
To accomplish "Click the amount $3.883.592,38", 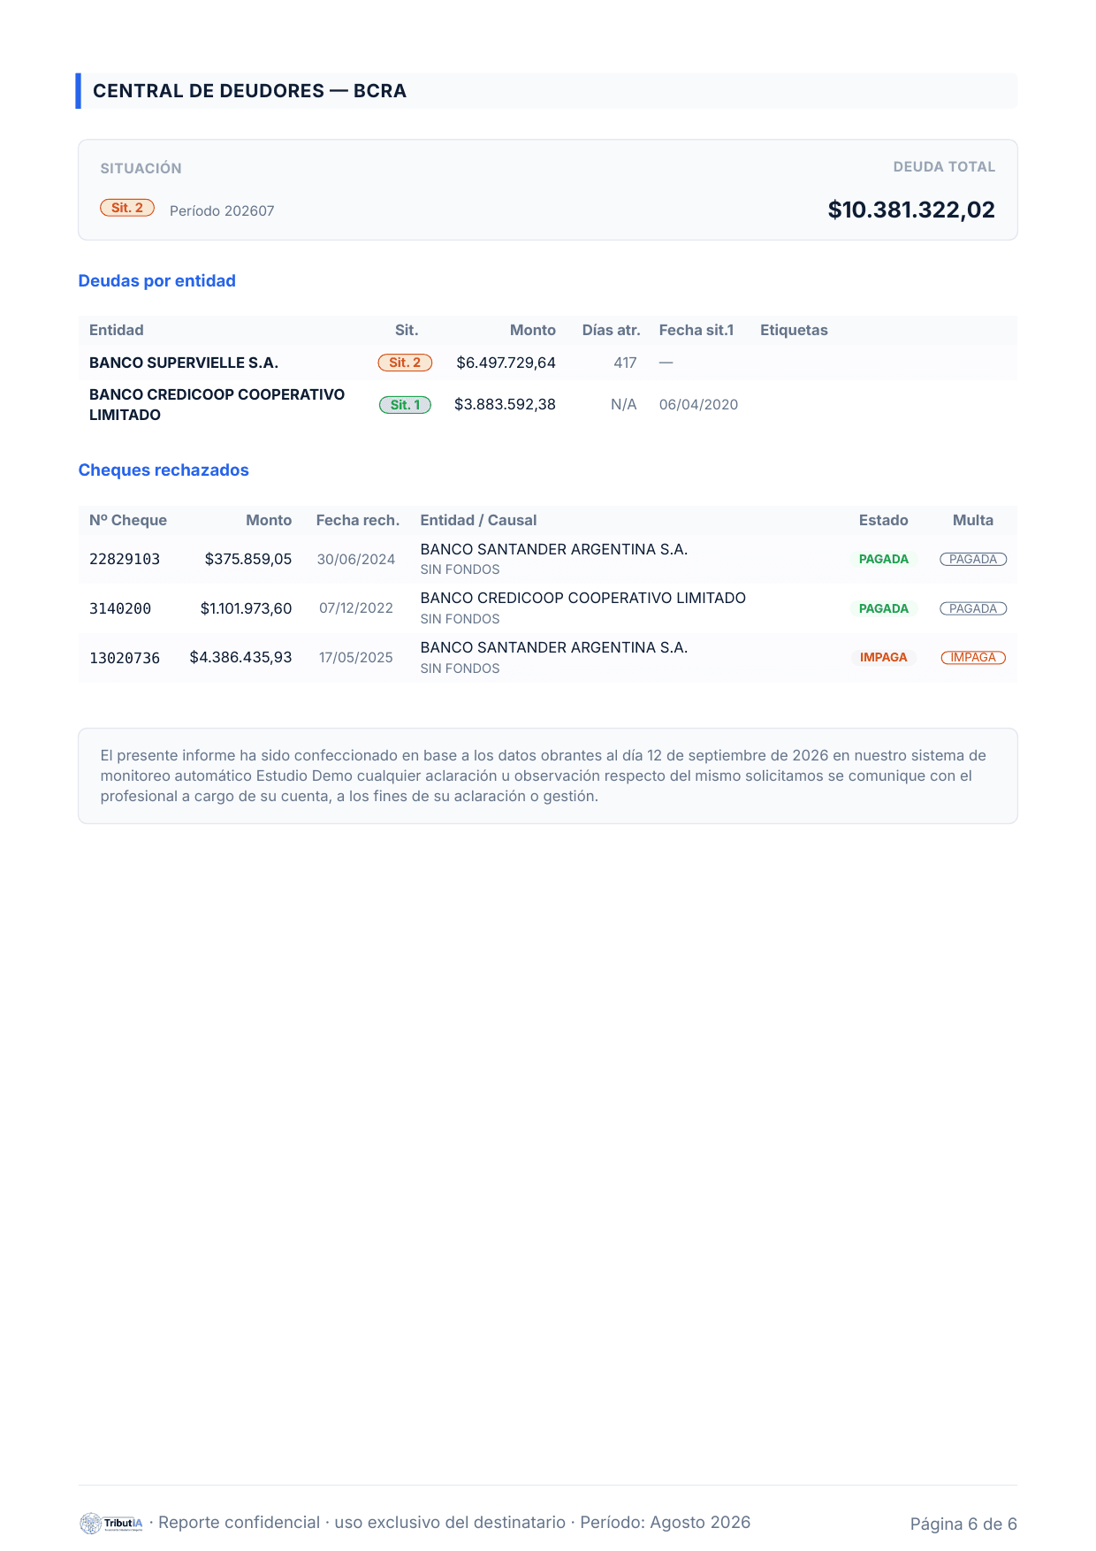I will (x=505, y=404).
